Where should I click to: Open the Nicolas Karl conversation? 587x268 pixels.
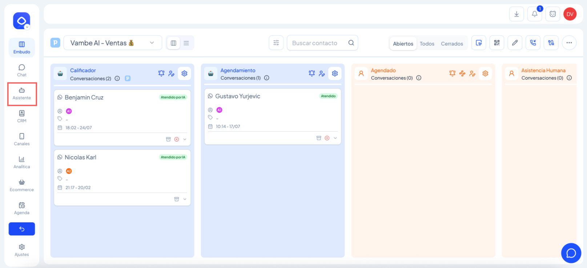80,157
